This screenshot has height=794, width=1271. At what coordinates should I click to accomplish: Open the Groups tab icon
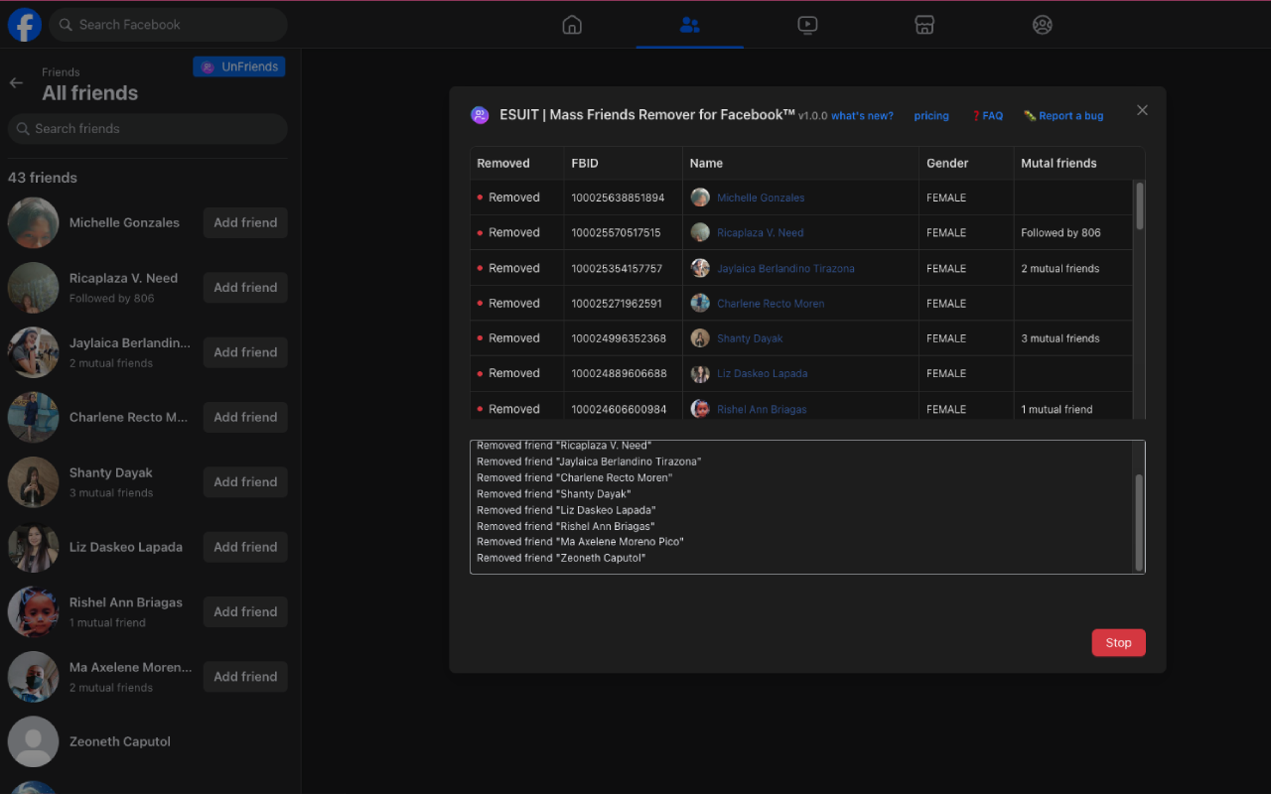point(1042,25)
